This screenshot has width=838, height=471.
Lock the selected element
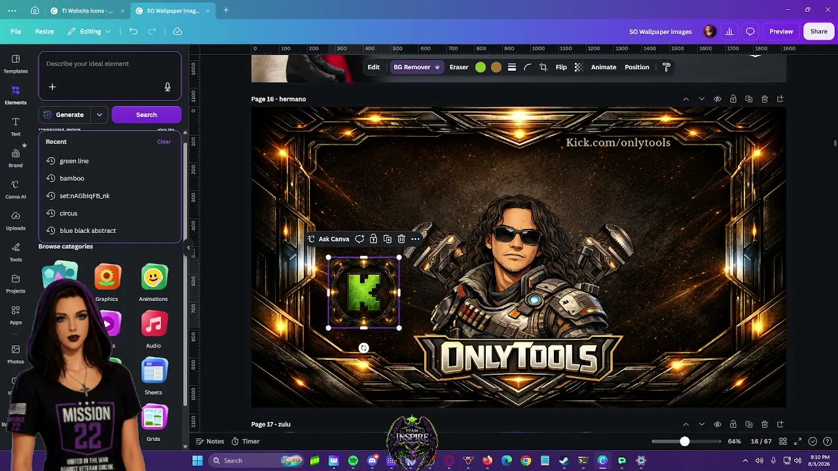tap(373, 239)
